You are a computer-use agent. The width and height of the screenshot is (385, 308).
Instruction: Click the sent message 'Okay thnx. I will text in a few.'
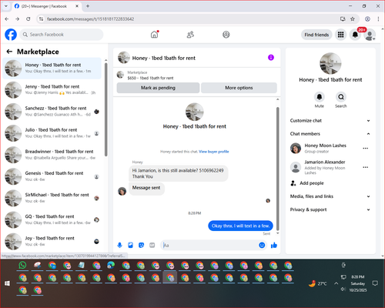click(240, 226)
